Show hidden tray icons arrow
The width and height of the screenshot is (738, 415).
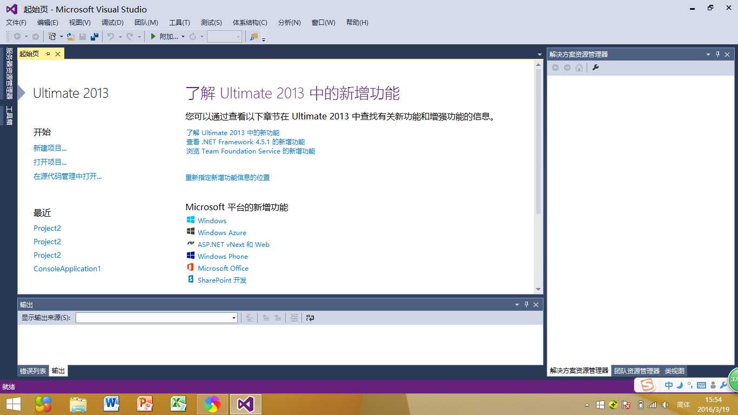[x=587, y=405]
